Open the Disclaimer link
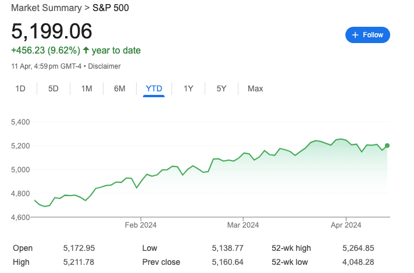The width and height of the screenshot is (414, 273). (104, 66)
